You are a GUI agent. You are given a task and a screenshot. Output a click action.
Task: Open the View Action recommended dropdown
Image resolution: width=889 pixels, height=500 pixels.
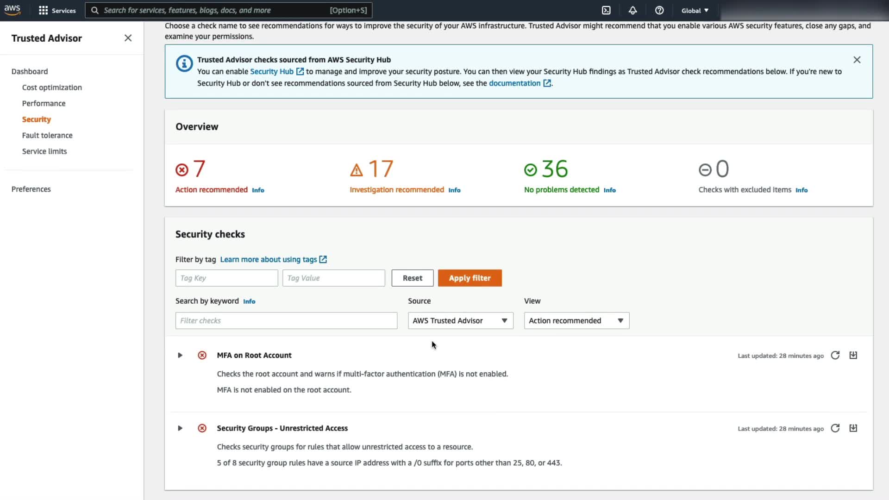(x=576, y=320)
